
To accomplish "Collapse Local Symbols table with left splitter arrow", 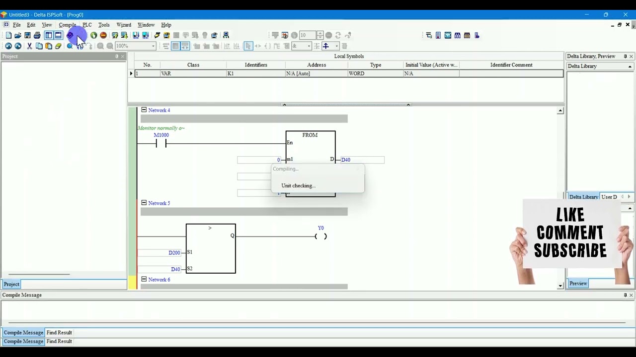I will 284,105.
